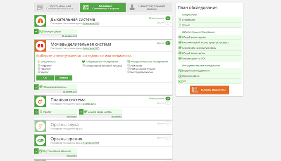The height and width of the screenshot is (161, 281).
Task: Select Биохимический анализ крови (5 показат.) in plan
Action: coord(210,43)
